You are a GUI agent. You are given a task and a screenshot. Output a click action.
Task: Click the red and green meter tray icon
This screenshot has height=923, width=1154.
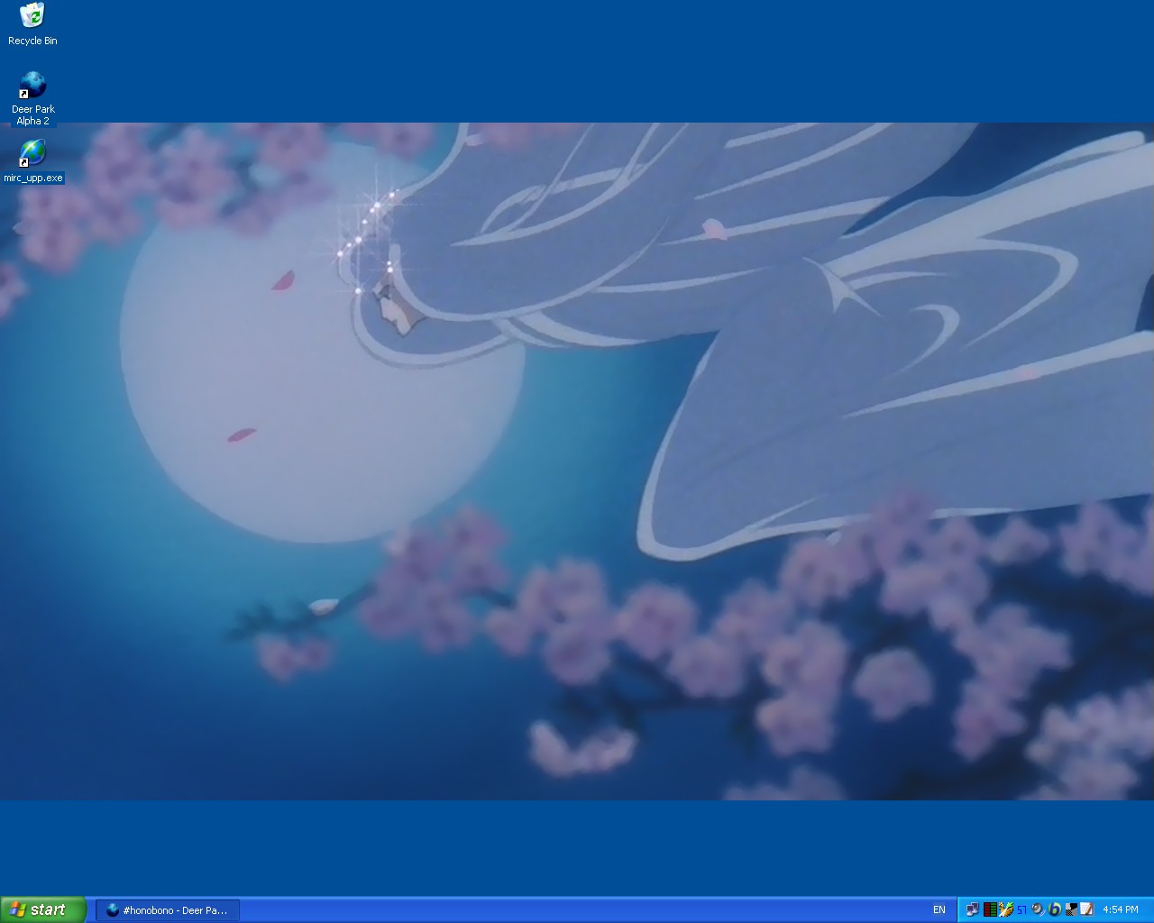[989, 909]
